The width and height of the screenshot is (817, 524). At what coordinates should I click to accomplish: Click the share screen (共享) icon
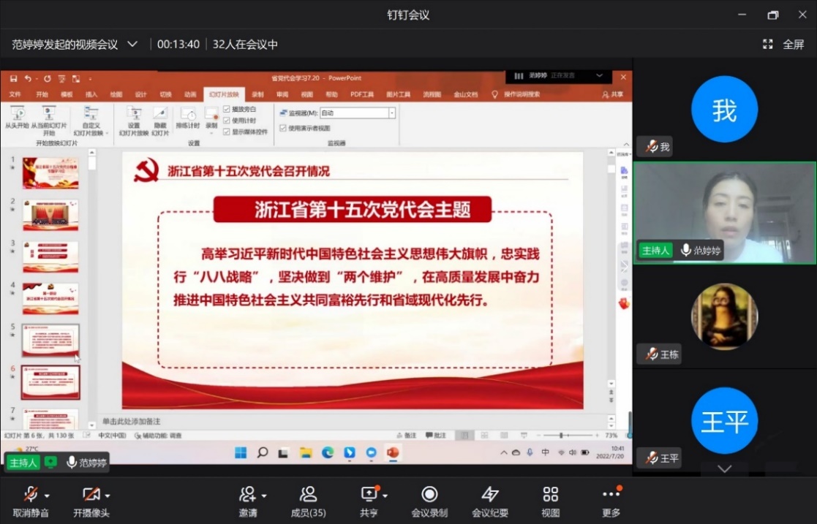pyautogui.click(x=368, y=495)
